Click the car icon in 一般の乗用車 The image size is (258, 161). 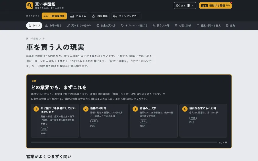[x=46, y=16]
